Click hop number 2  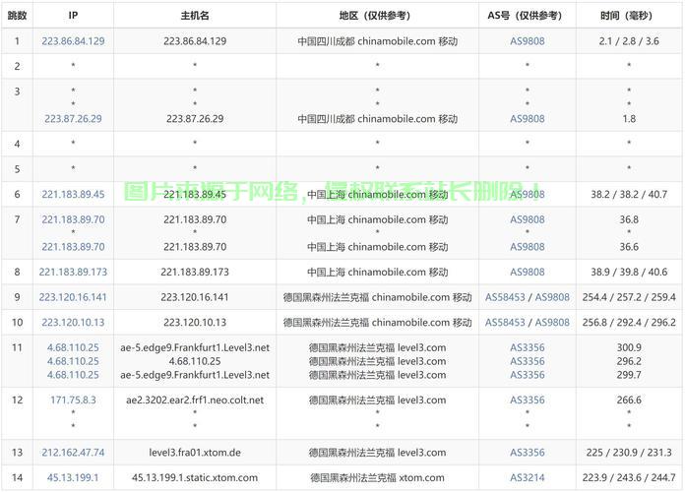(x=17, y=66)
